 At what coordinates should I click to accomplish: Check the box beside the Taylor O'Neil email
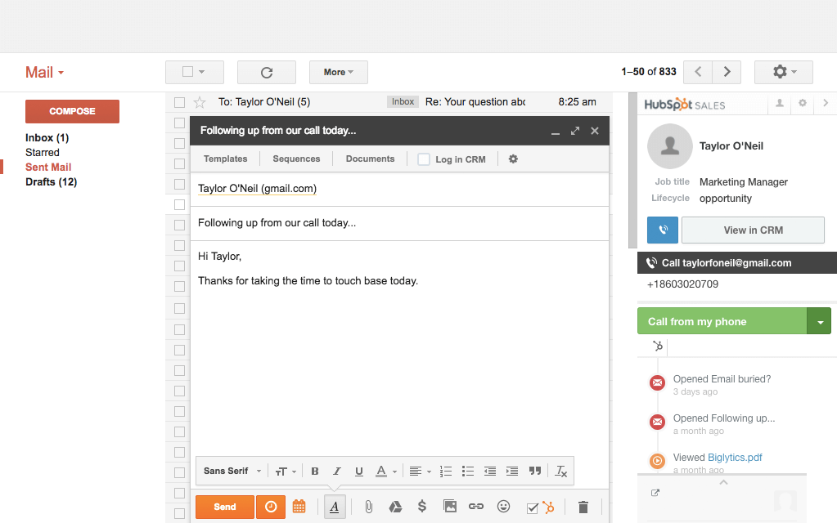click(179, 102)
